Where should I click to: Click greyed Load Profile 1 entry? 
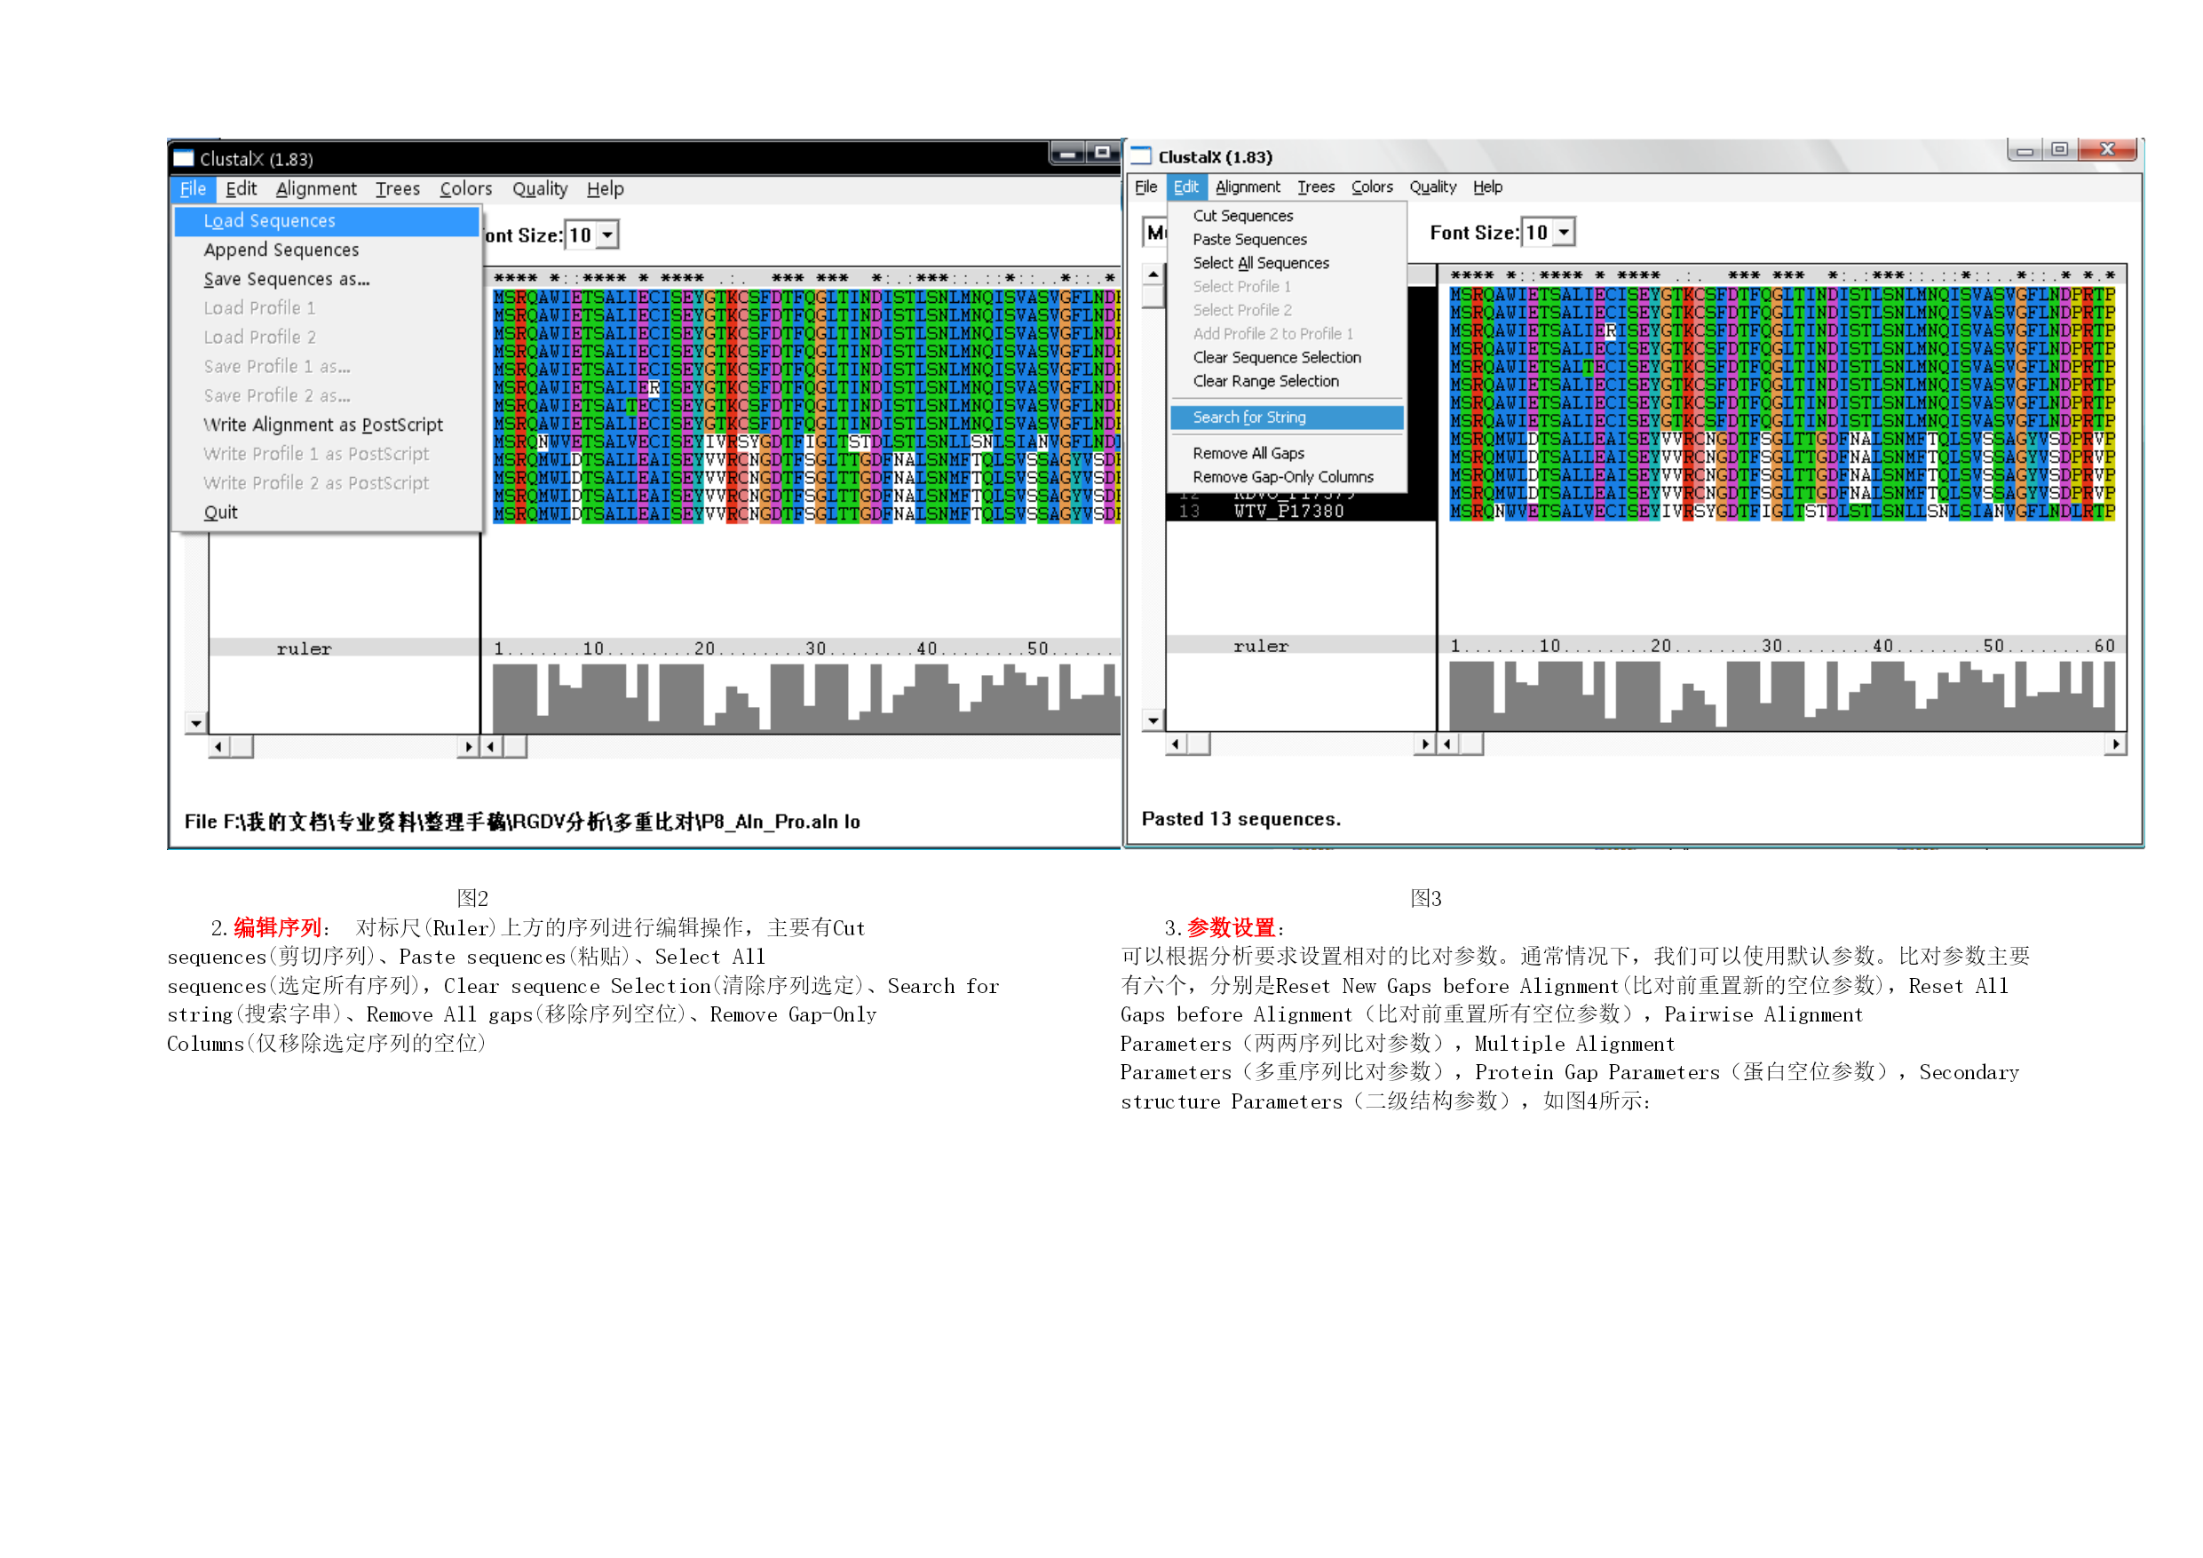pyautogui.click(x=326, y=308)
